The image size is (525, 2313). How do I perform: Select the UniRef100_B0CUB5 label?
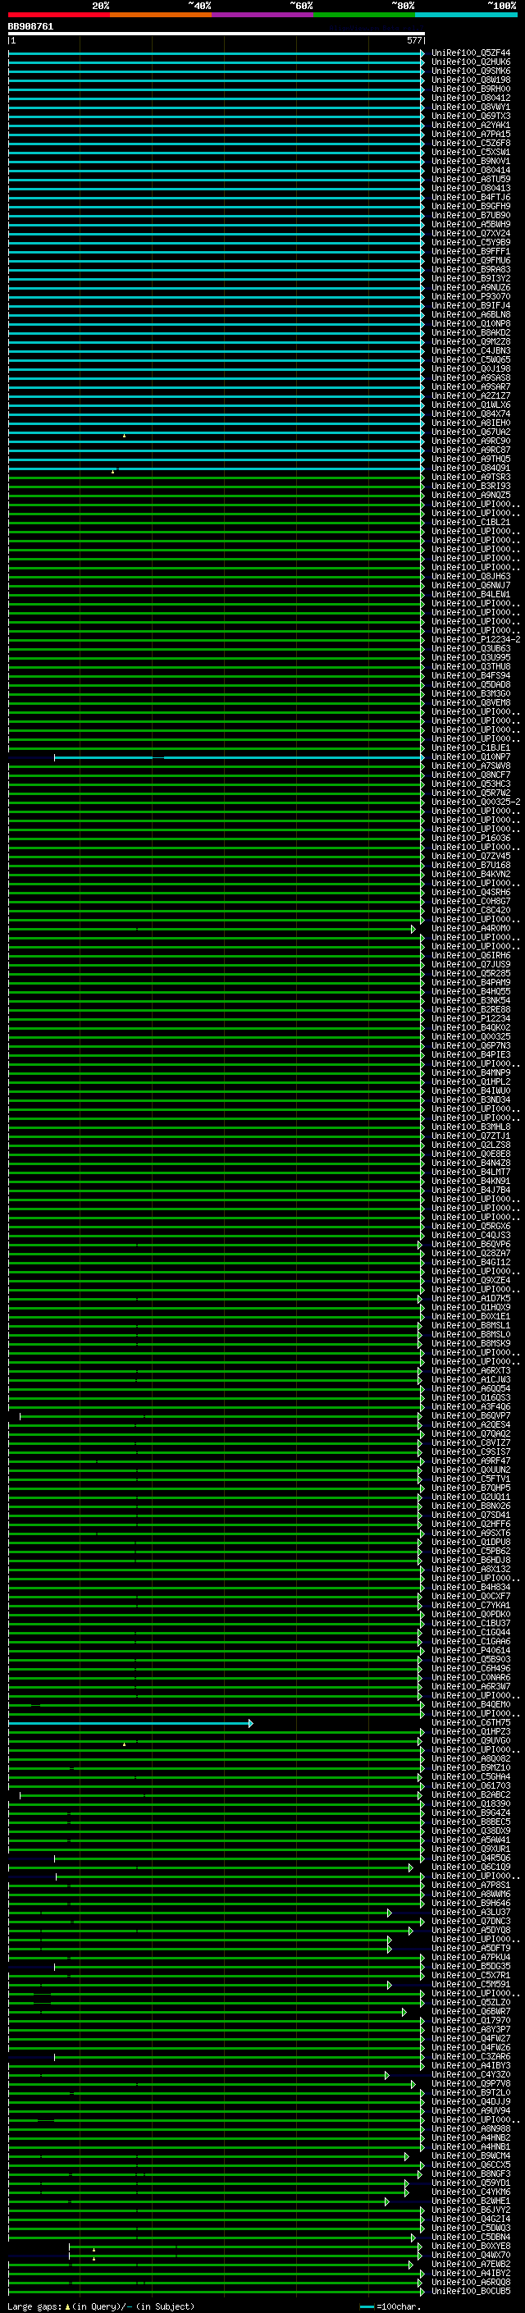[471, 2292]
